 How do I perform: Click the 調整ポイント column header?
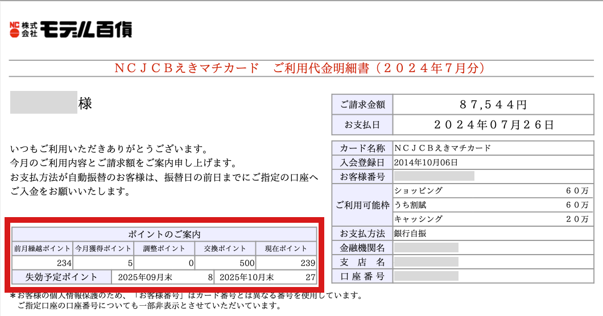(x=164, y=249)
